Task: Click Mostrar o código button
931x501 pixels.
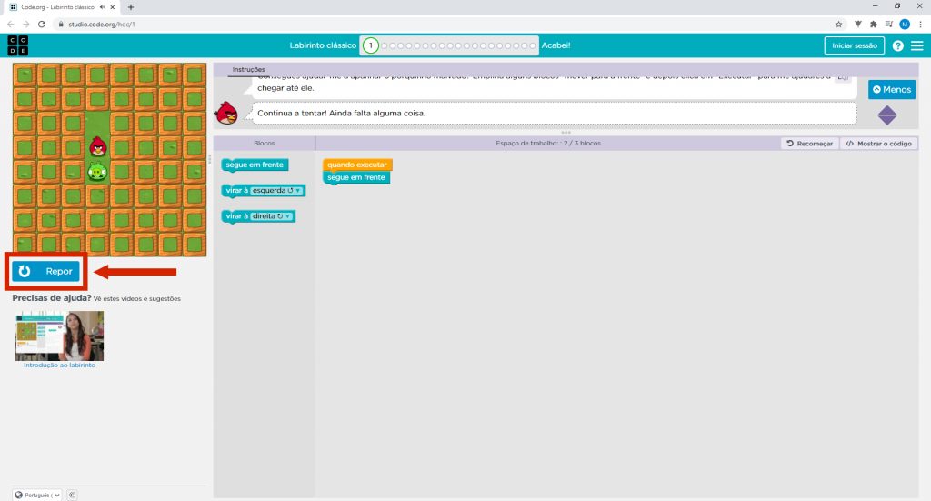Action: coord(879,144)
